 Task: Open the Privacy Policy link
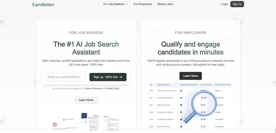[x=112, y=88]
